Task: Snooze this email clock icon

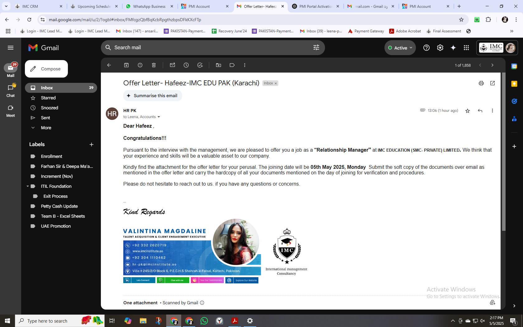Action: [186, 65]
